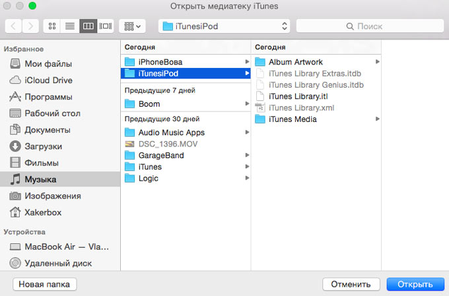The image size is (449, 296).
Task: Click the iTunes Library.xml file
Action: tap(316, 108)
